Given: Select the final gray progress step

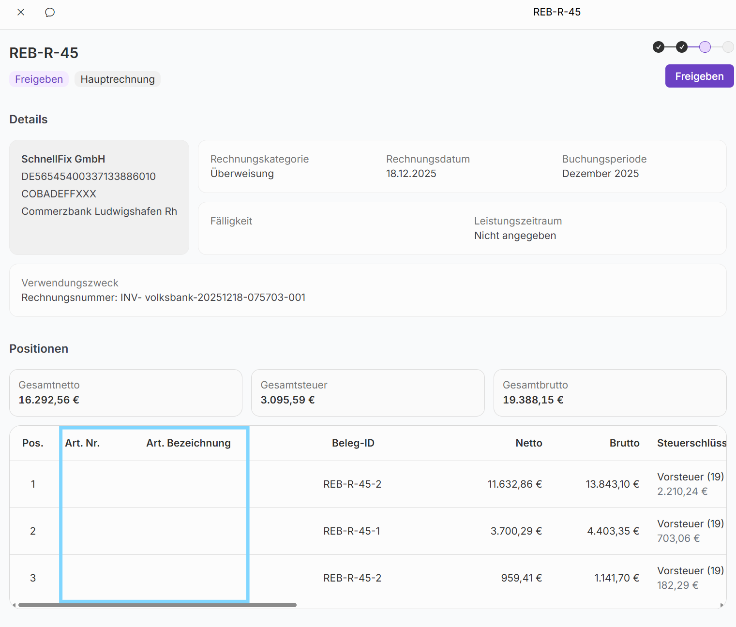Looking at the screenshot, I should (728, 47).
